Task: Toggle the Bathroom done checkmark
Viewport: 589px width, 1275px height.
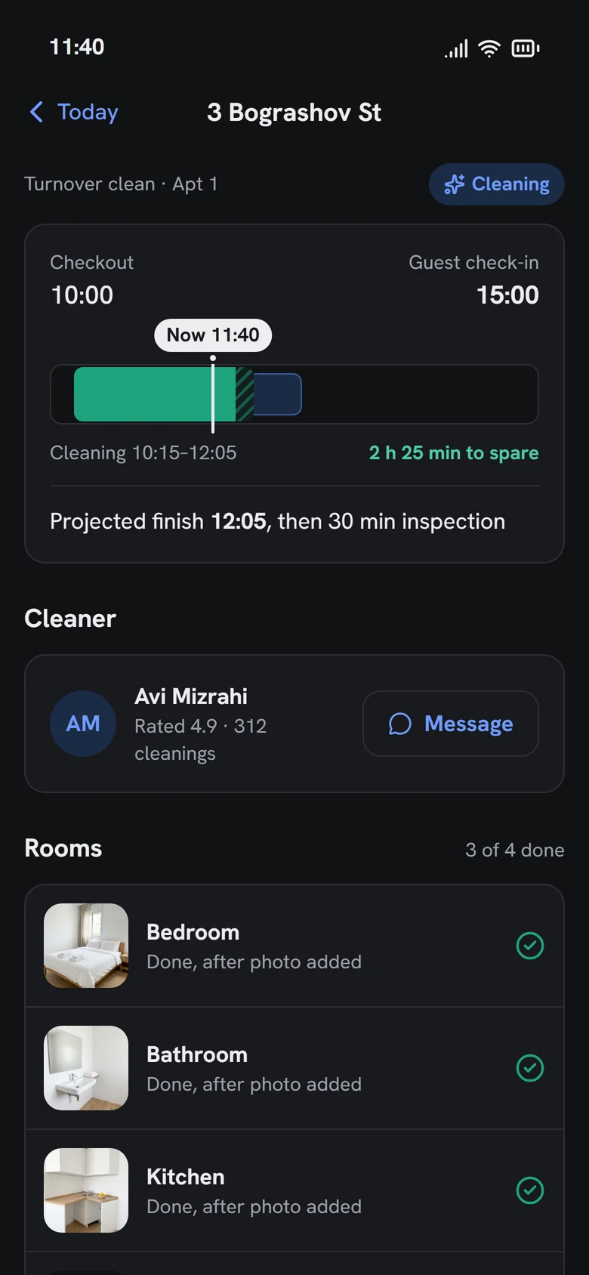Action: coord(530,1068)
